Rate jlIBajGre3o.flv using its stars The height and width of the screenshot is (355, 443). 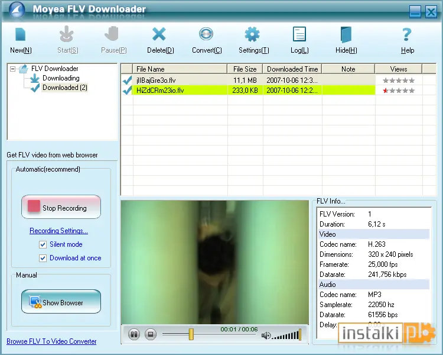click(398, 80)
